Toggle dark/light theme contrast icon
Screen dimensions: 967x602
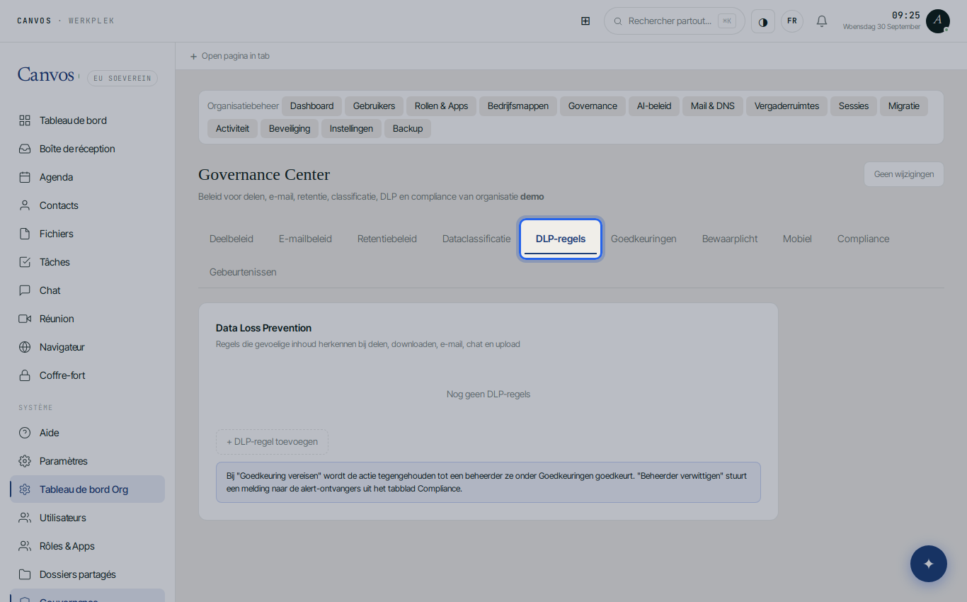[763, 21]
